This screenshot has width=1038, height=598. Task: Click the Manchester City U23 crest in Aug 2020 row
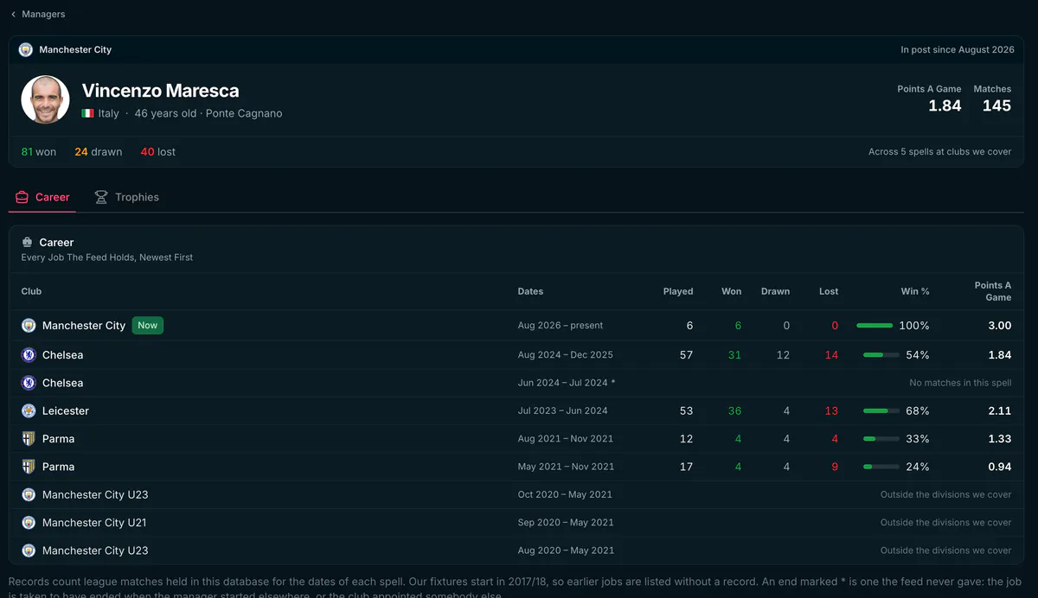[x=29, y=550]
